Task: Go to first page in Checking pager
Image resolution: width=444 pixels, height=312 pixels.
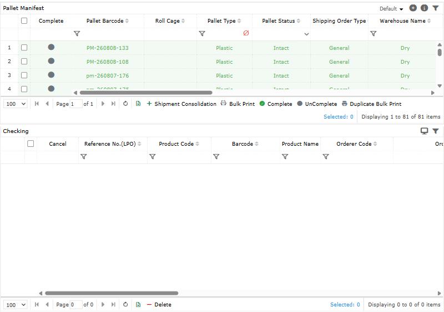Action: tap(37, 305)
